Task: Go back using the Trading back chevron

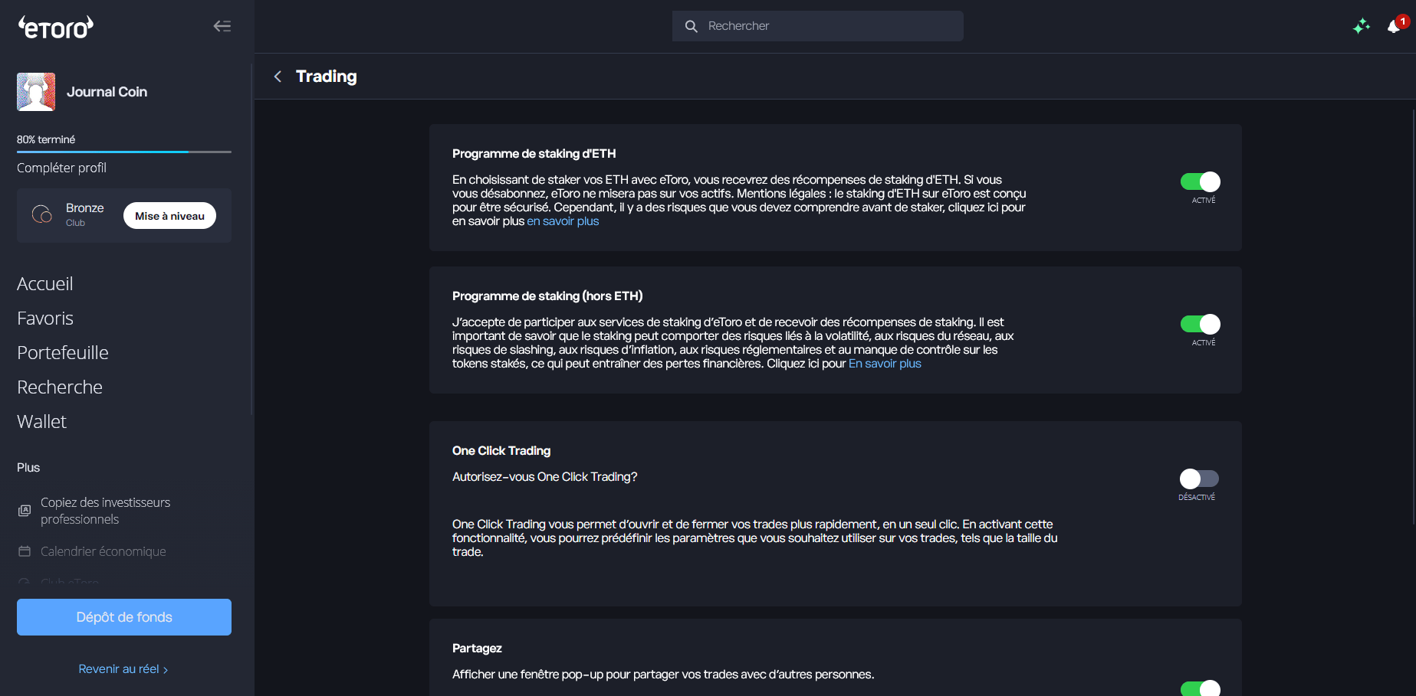Action: tap(278, 77)
